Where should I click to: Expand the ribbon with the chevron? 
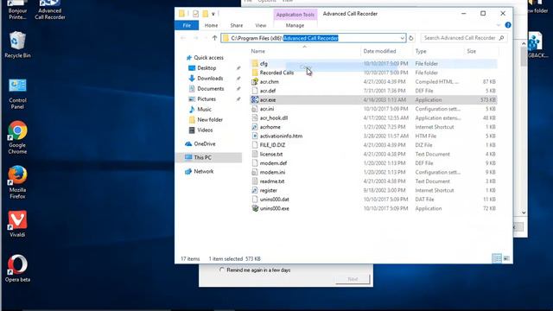tap(498, 25)
